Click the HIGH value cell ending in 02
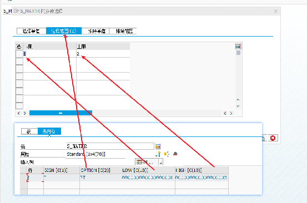 tap(202, 177)
